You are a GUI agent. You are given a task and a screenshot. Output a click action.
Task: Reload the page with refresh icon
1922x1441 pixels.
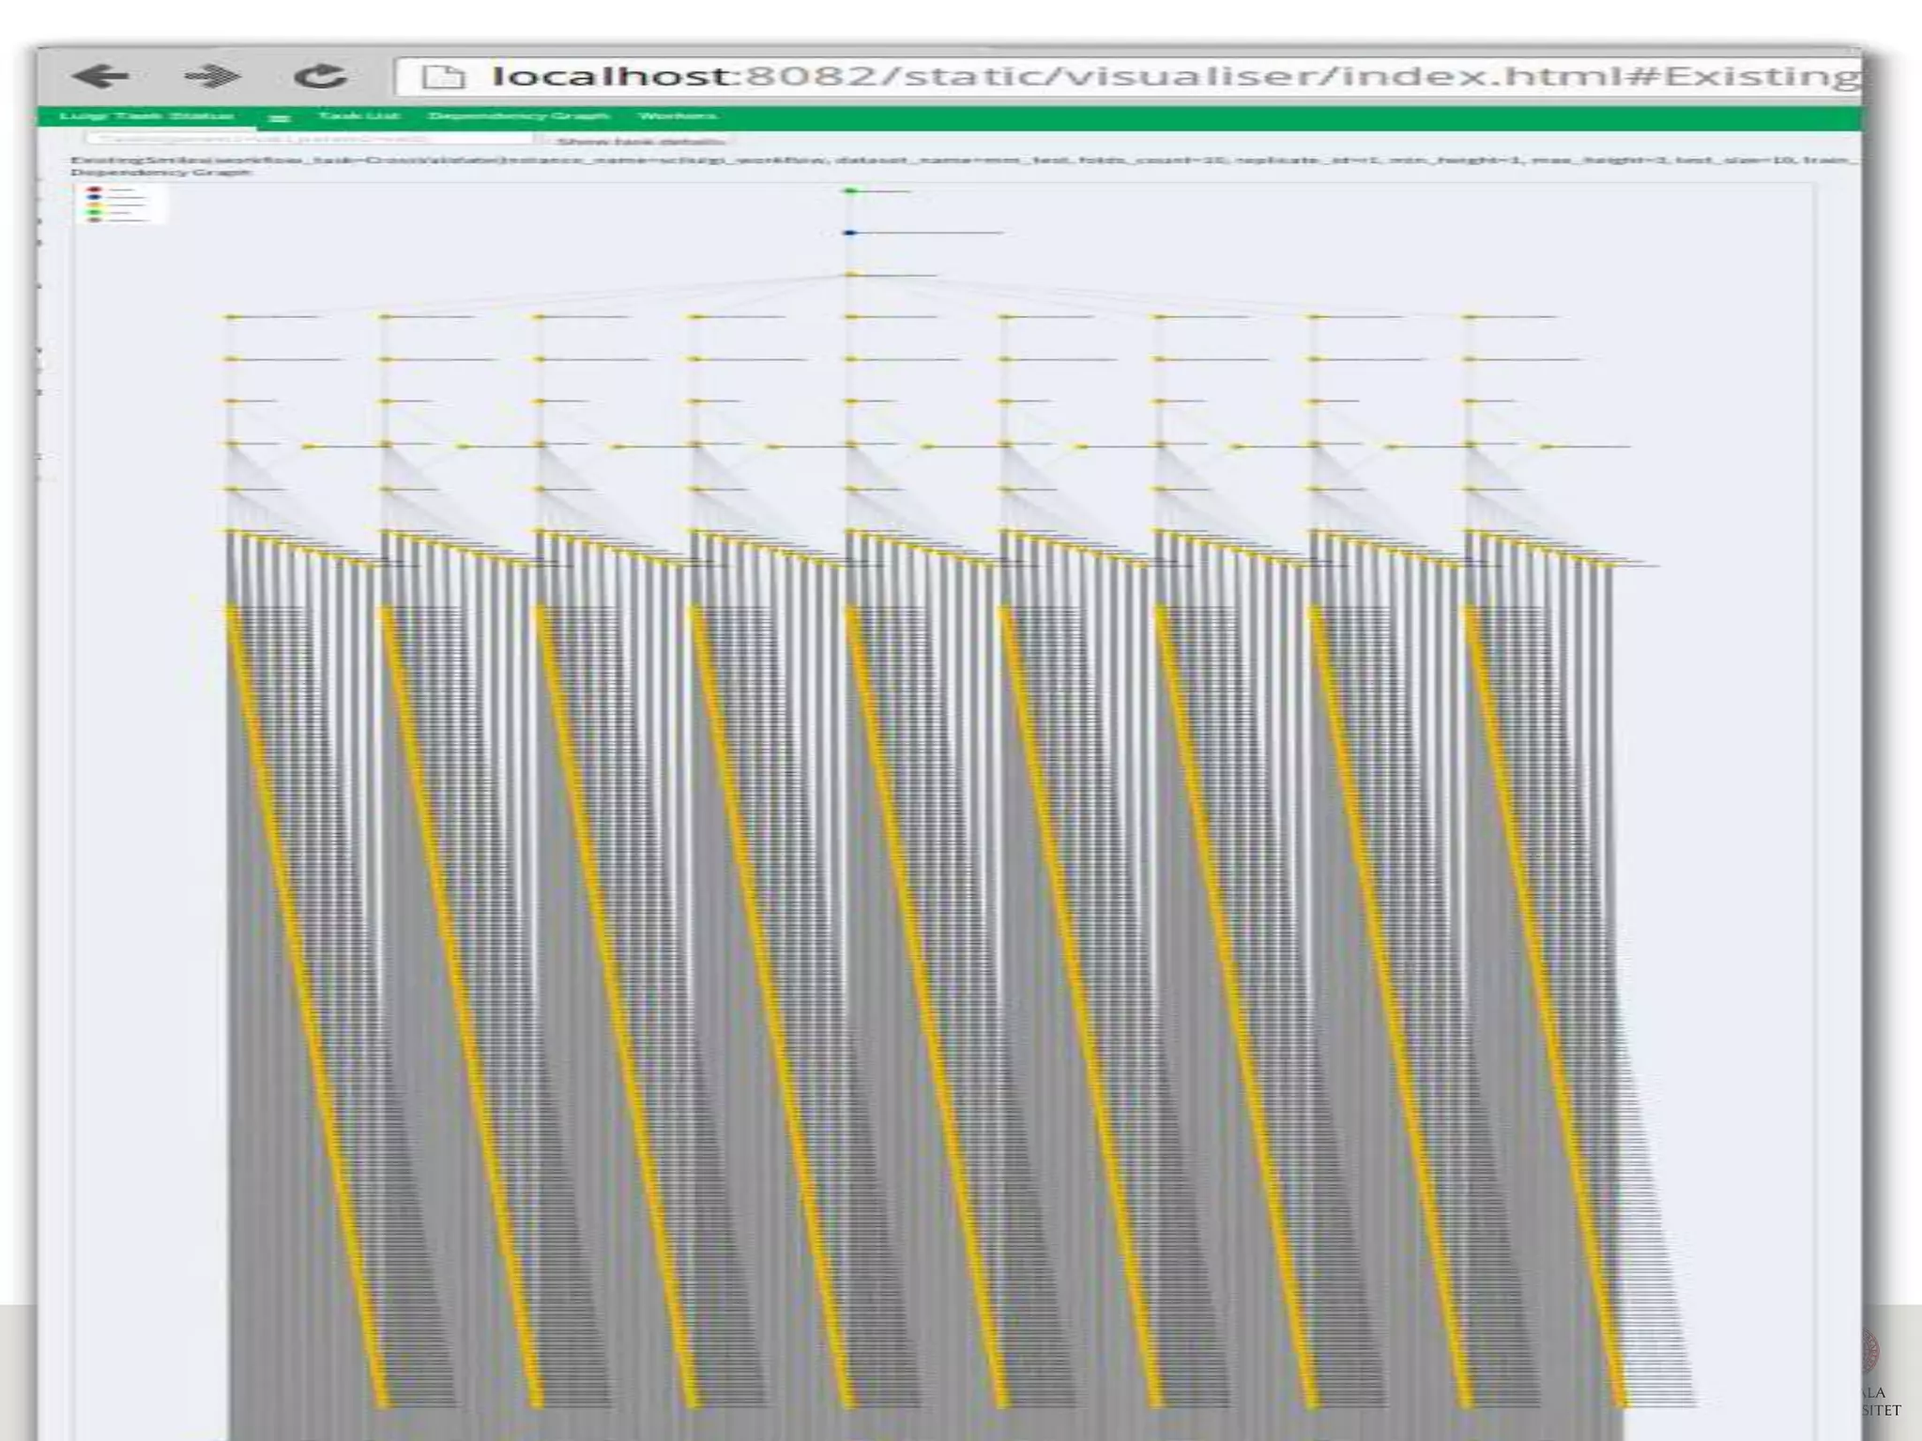click(x=319, y=76)
